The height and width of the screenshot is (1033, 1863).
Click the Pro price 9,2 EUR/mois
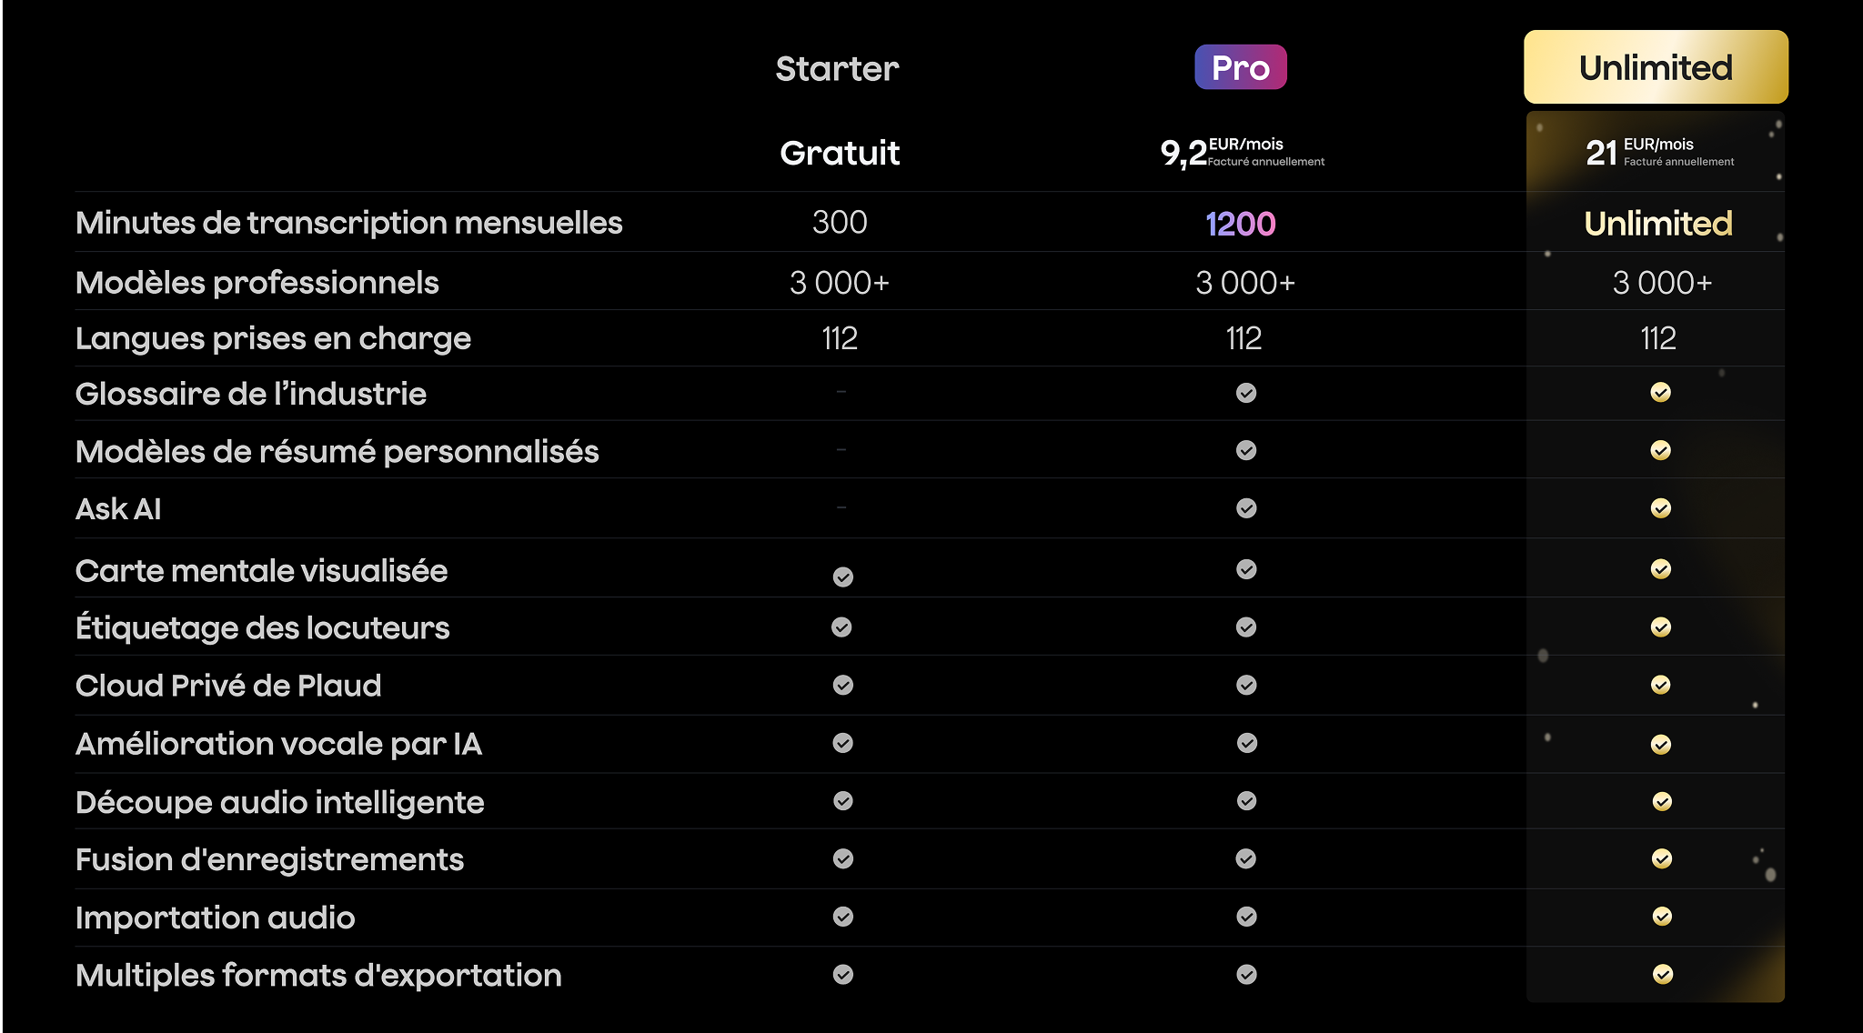(1242, 153)
